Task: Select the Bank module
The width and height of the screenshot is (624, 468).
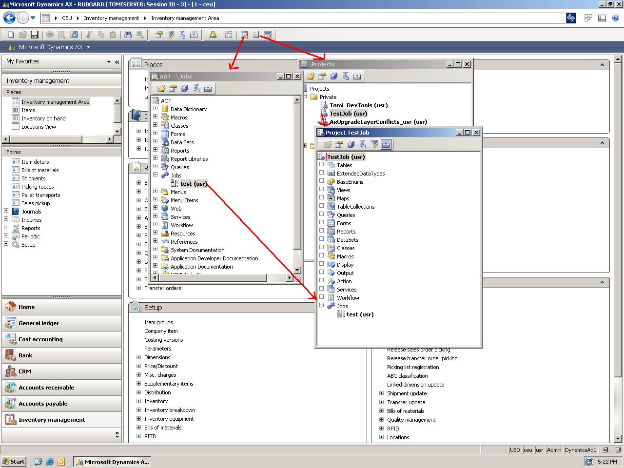Action: [61, 355]
